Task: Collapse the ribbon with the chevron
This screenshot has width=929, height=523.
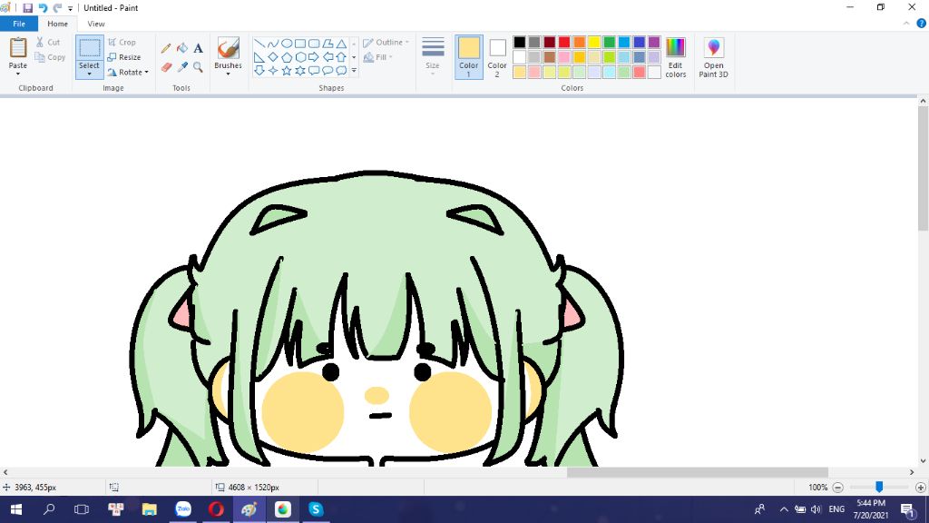Action: click(x=906, y=24)
